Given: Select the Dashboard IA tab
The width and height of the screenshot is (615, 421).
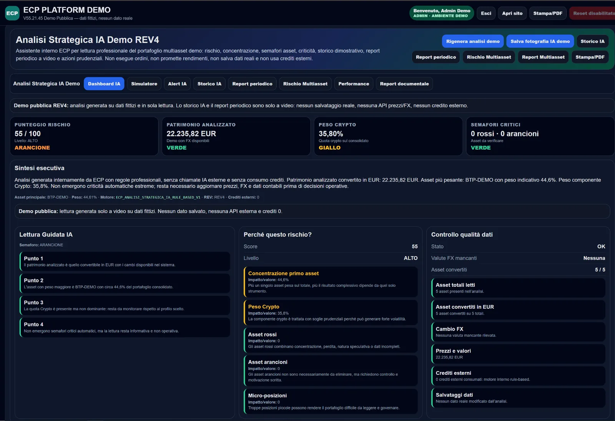Looking at the screenshot, I should (104, 84).
